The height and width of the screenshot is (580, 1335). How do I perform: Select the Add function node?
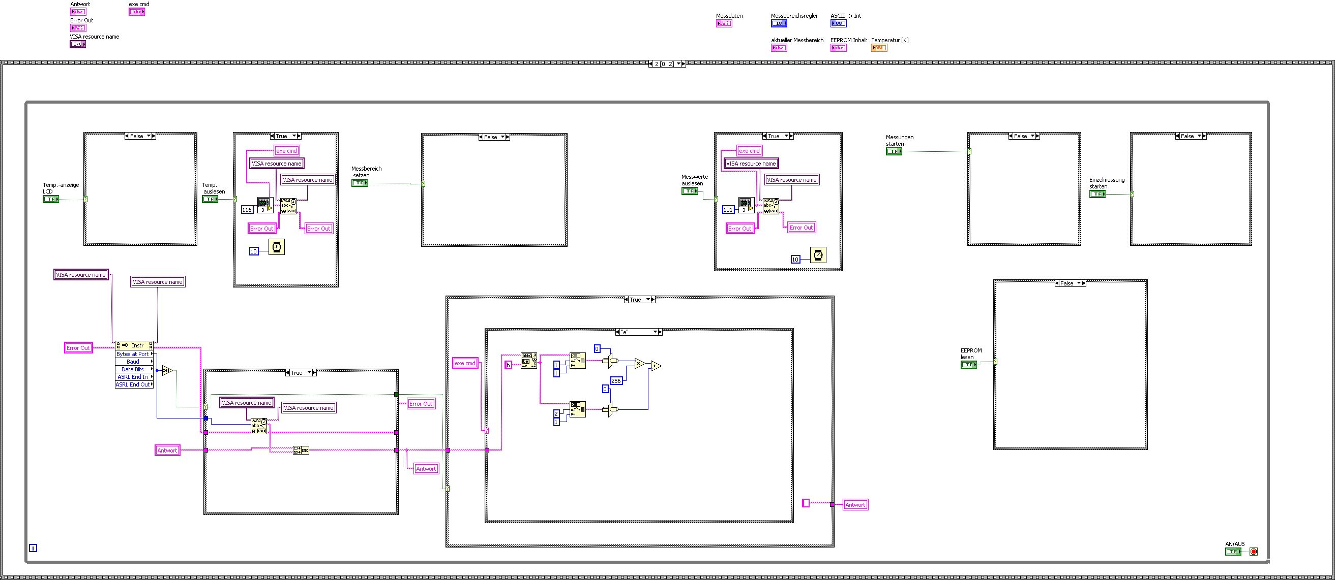656,366
